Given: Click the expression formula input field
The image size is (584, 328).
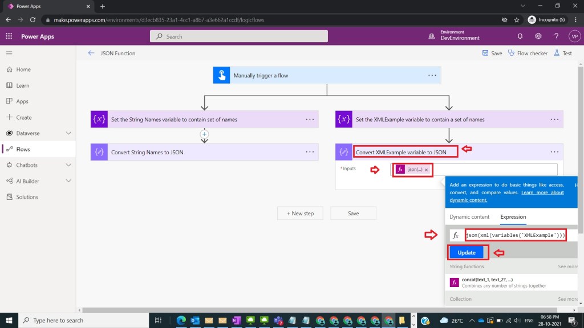Looking at the screenshot, I should [516, 235].
